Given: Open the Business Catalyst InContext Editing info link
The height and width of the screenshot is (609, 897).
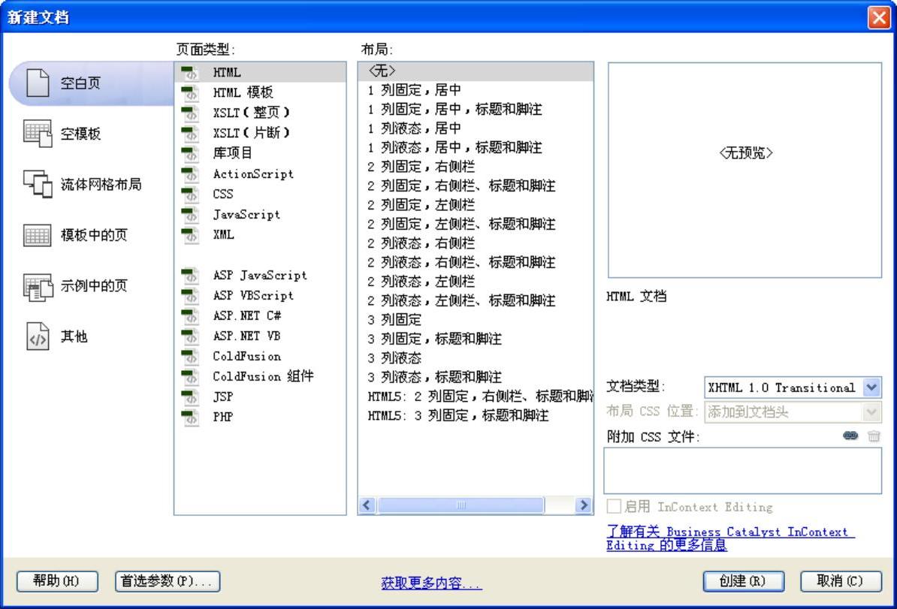Looking at the screenshot, I should coord(730,538).
